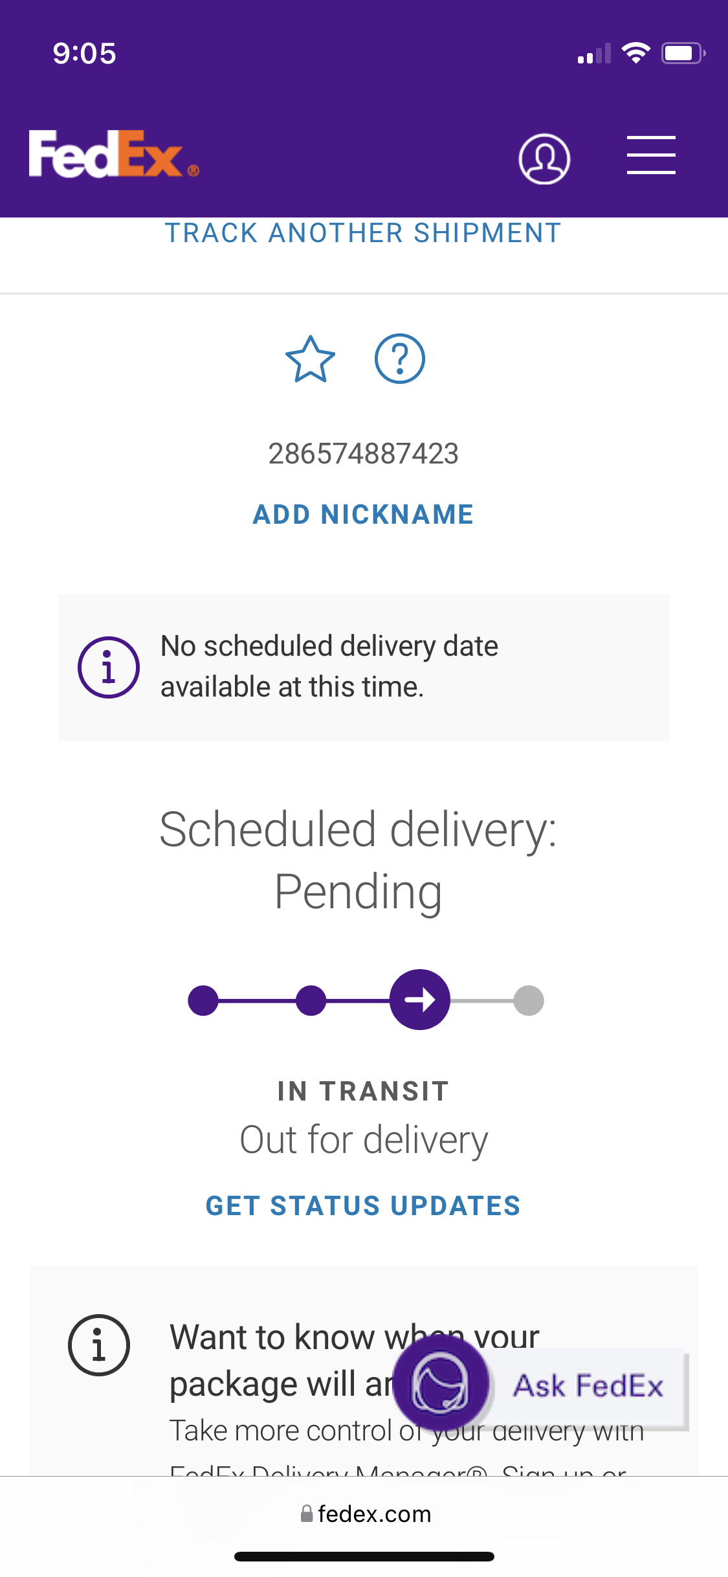Select tracking number 286574887423
Screen dimensions: 728x1577
click(363, 454)
